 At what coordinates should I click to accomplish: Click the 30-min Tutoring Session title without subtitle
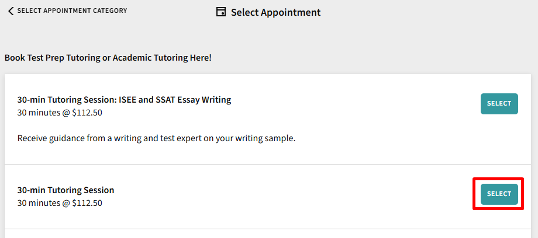(x=65, y=190)
